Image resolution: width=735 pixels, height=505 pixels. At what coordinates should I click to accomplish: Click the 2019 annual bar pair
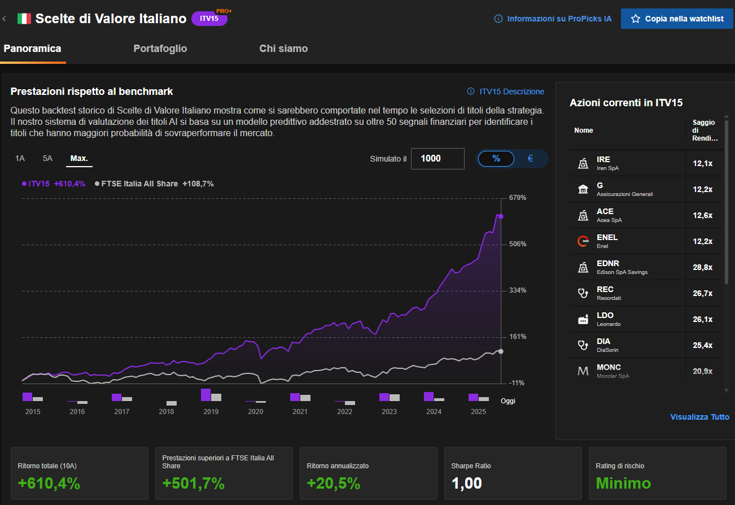211,395
